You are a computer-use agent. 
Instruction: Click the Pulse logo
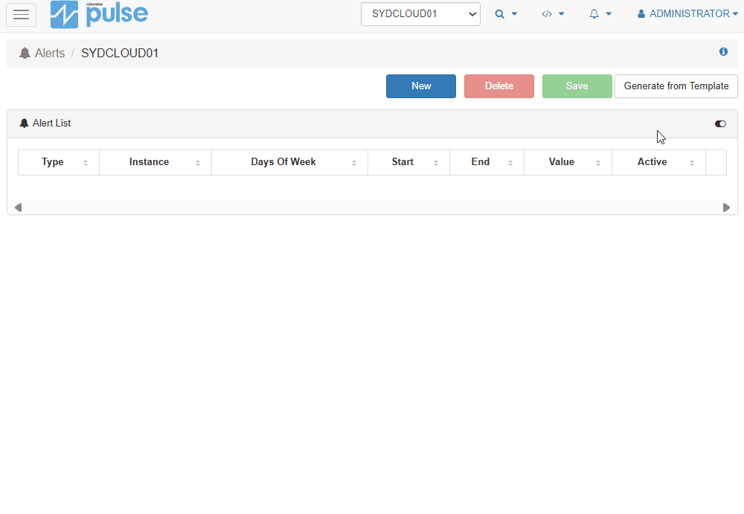tap(99, 14)
